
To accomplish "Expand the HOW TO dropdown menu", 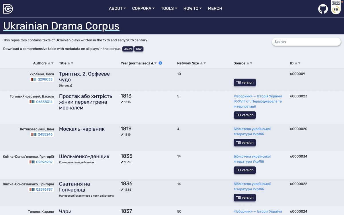I will point(192,8).
